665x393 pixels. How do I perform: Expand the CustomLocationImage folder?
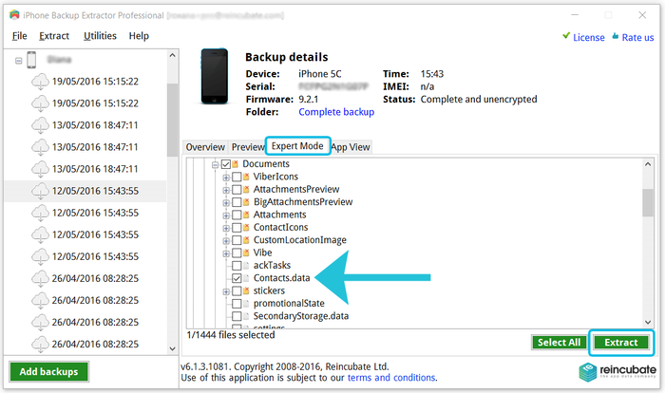(226, 241)
